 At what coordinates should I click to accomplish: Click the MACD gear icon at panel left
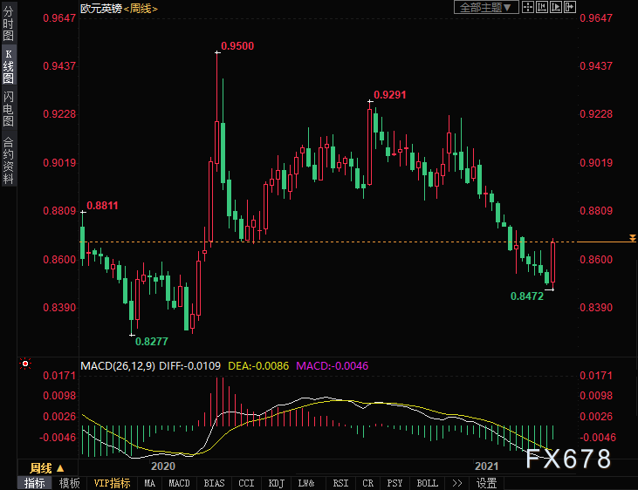pos(25,364)
